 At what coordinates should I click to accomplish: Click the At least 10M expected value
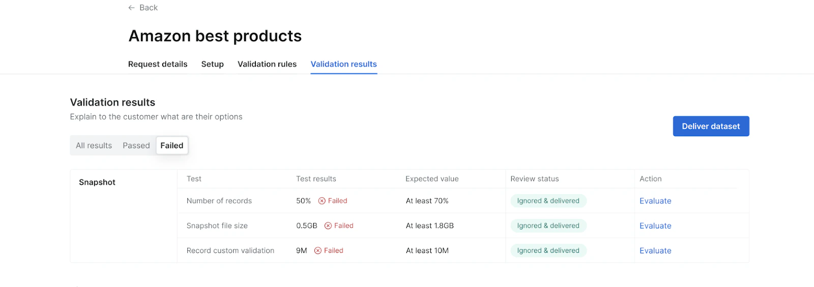pos(427,250)
